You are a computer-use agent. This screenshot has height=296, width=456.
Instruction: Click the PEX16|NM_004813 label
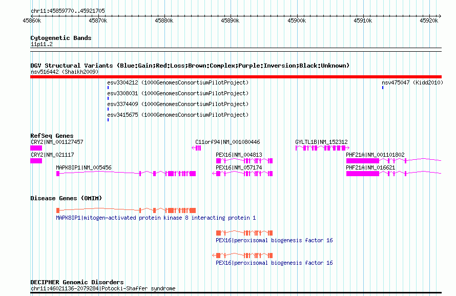point(239,155)
